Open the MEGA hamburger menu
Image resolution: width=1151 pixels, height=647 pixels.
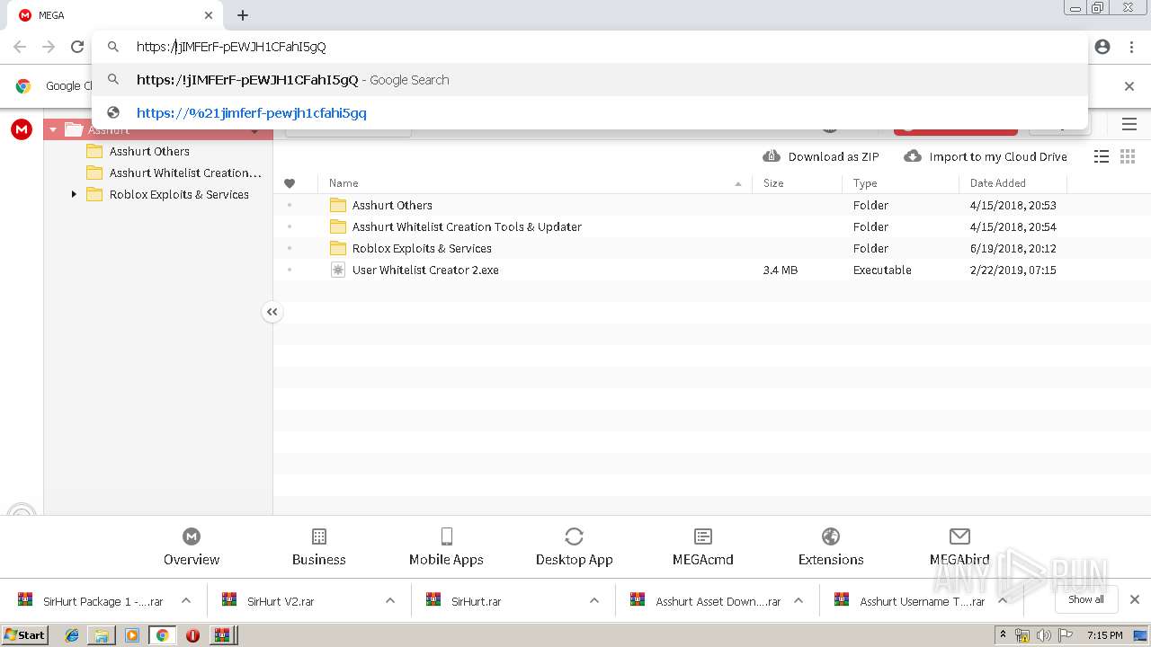[x=1129, y=125]
